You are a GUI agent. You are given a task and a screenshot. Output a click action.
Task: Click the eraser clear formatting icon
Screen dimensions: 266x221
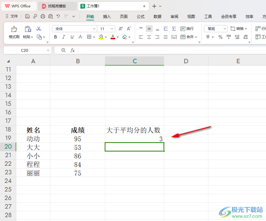coord(125,37)
